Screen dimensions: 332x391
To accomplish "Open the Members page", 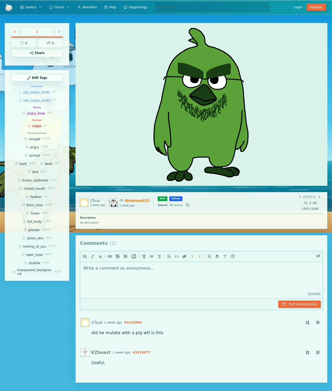I will (87, 7).
